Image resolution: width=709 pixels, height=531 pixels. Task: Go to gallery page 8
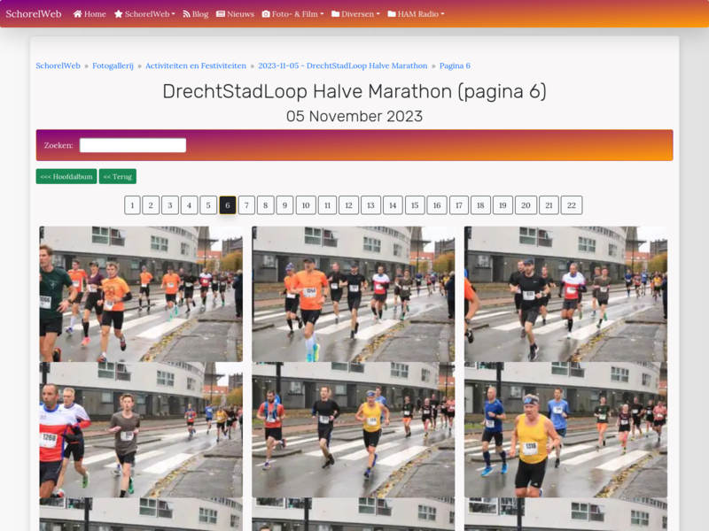click(265, 205)
